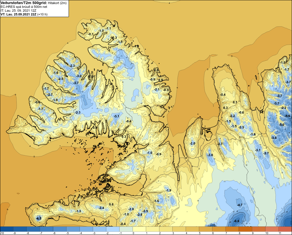Select legend color between 9 and 10
The image size is (292, 235).
coord(259,229)
